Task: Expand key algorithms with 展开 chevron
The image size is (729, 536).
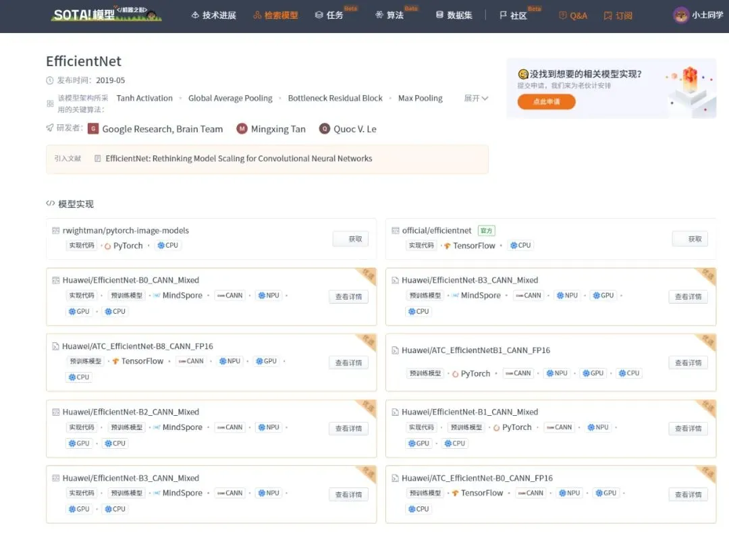Action: 476,98
